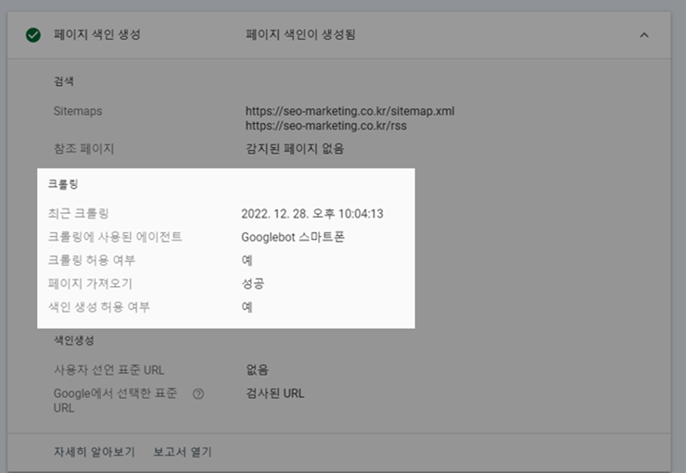Click the 없음 value for 사용자 선언 표준 URL
The width and height of the screenshot is (686, 473).
[x=257, y=370]
